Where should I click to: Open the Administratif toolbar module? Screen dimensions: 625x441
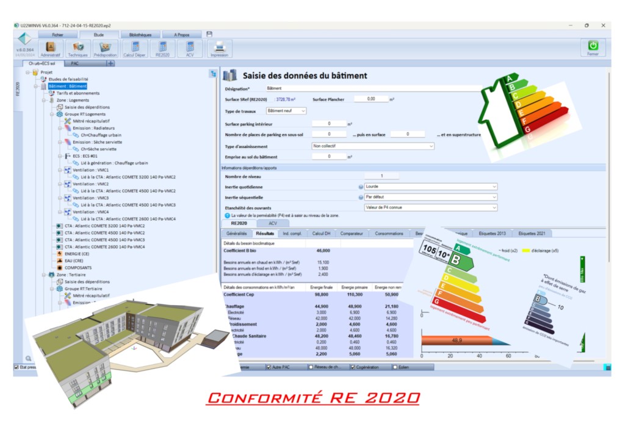(50, 49)
